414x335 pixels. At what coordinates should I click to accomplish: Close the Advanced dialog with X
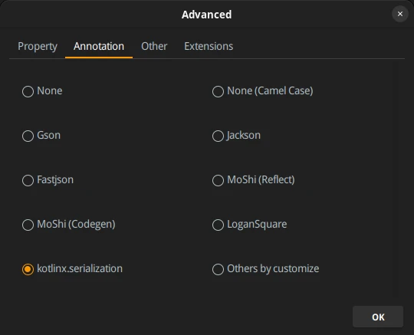pyautogui.click(x=400, y=14)
